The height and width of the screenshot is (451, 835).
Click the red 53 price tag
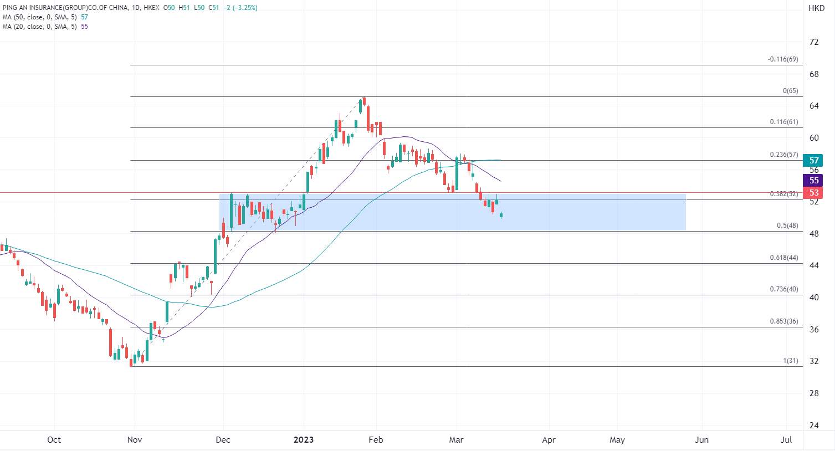(813, 193)
